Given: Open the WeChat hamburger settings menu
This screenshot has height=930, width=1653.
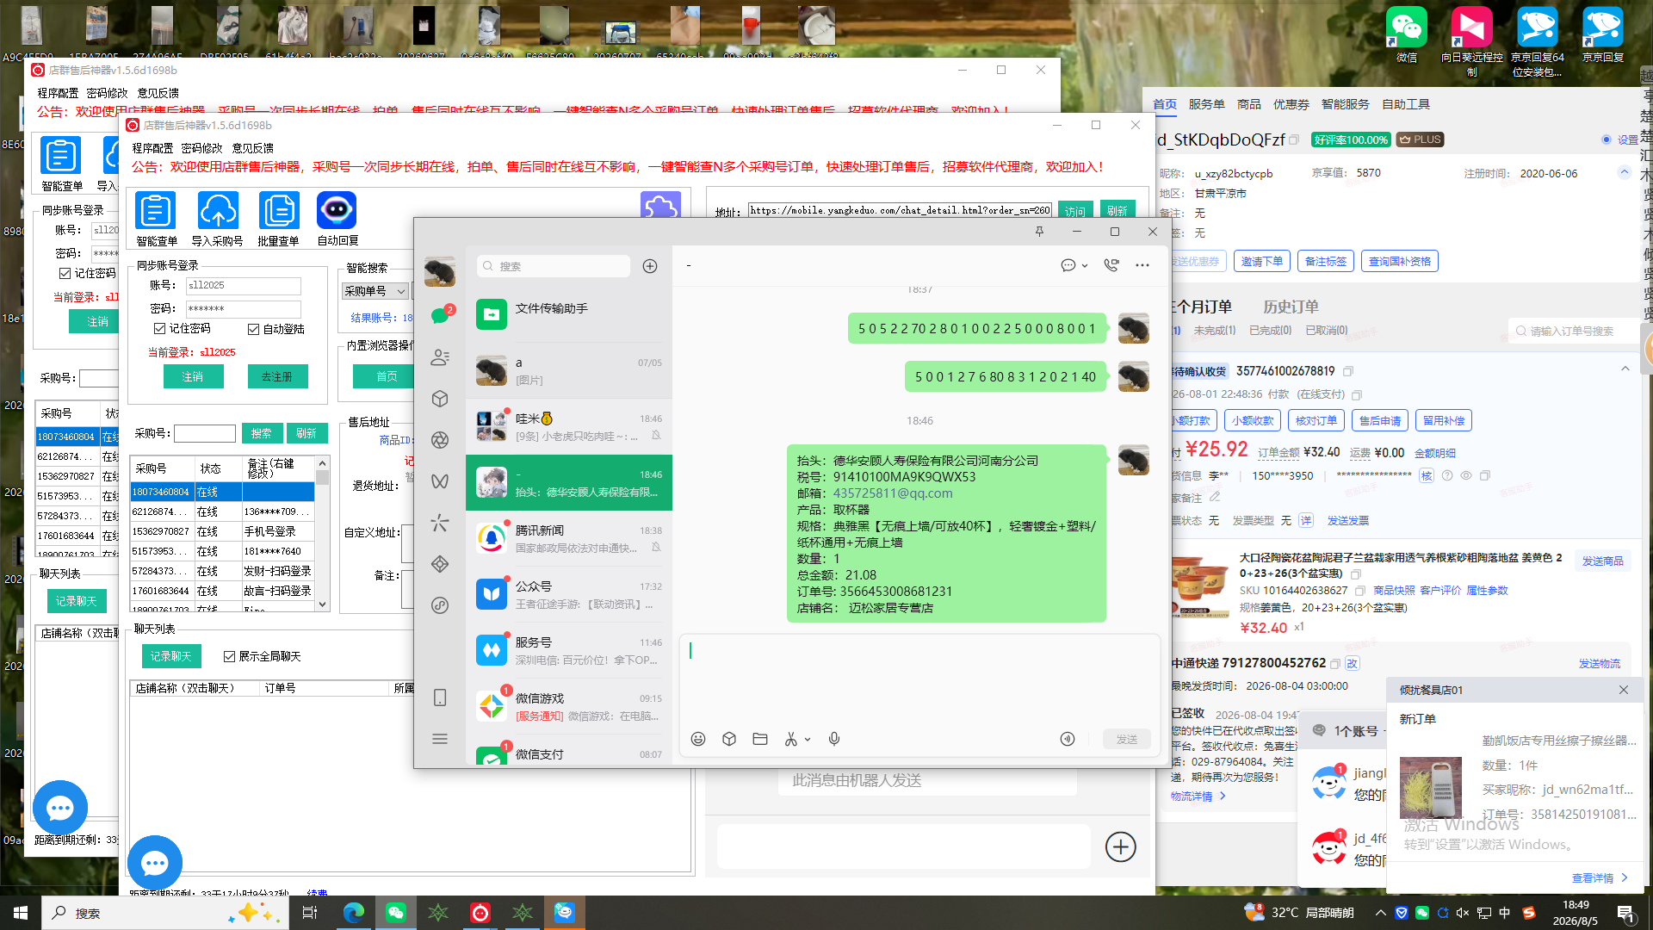Looking at the screenshot, I should point(440,739).
